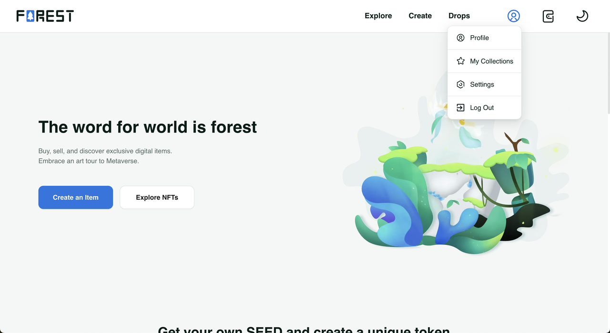The height and width of the screenshot is (333, 610).
Task: Click the hexagon Settings icon
Action: point(460,84)
